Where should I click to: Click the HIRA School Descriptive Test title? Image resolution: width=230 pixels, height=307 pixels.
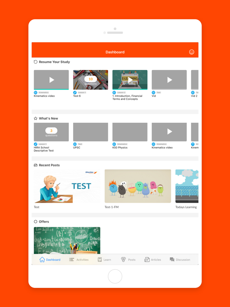44,149
